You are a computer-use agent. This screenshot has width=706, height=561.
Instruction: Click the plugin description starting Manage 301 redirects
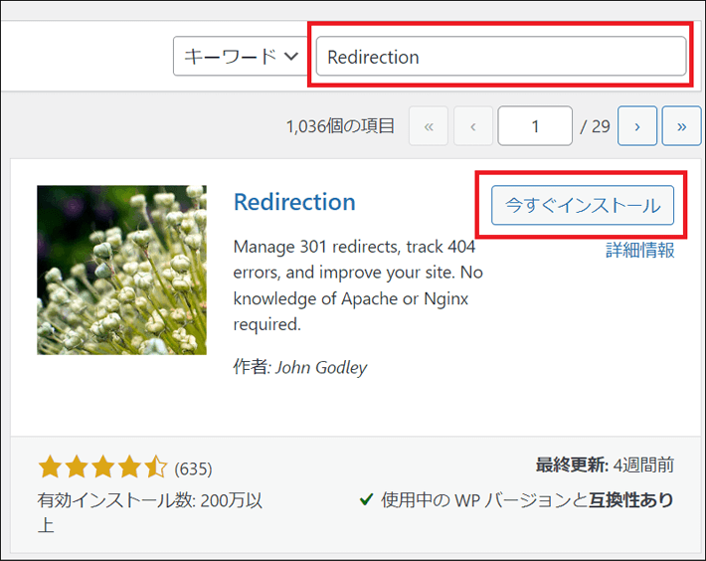[x=358, y=285]
